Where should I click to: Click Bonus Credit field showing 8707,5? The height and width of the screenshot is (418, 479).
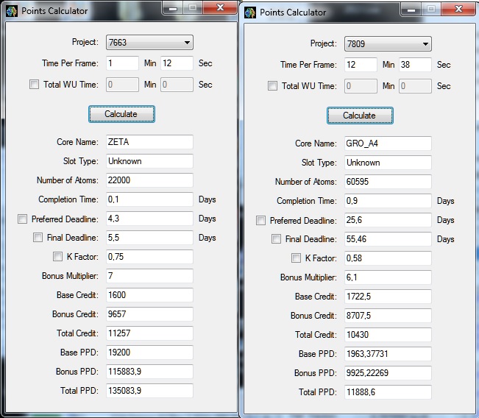point(388,316)
